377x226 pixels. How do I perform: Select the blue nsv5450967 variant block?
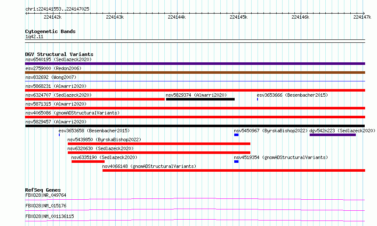tap(236, 135)
